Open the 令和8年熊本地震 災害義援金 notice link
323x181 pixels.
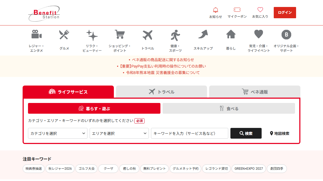[163, 73]
